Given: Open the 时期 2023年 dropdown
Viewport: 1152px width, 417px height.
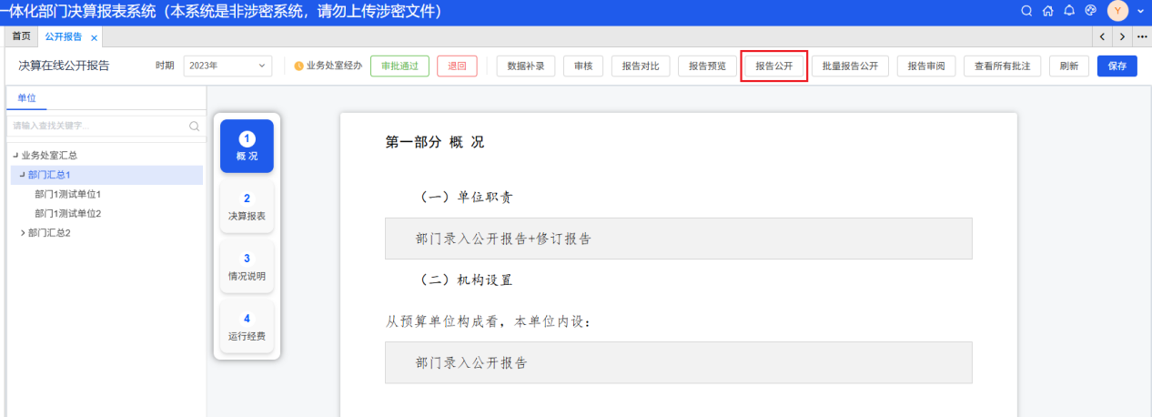Looking at the screenshot, I should [227, 66].
